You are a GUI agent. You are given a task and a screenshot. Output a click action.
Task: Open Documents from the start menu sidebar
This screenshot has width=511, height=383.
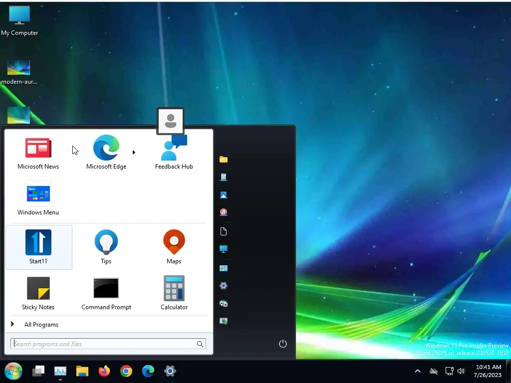pyautogui.click(x=224, y=177)
